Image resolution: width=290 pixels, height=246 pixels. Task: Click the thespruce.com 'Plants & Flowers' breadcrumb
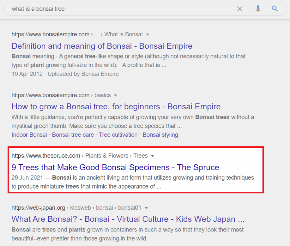107,156
